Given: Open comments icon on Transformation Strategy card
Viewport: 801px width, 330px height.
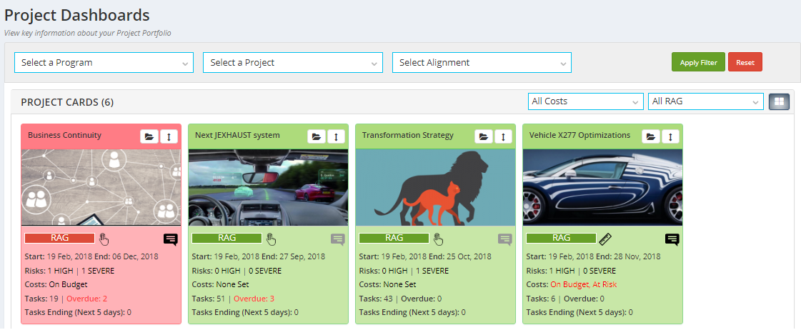Looking at the screenshot, I should [504, 239].
